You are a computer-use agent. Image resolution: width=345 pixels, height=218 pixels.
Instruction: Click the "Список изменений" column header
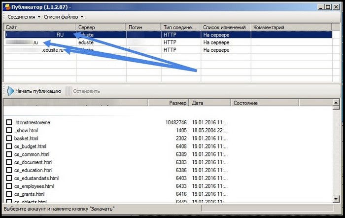225,27
